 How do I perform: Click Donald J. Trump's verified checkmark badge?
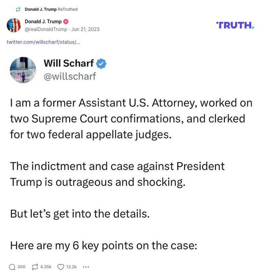66,21
